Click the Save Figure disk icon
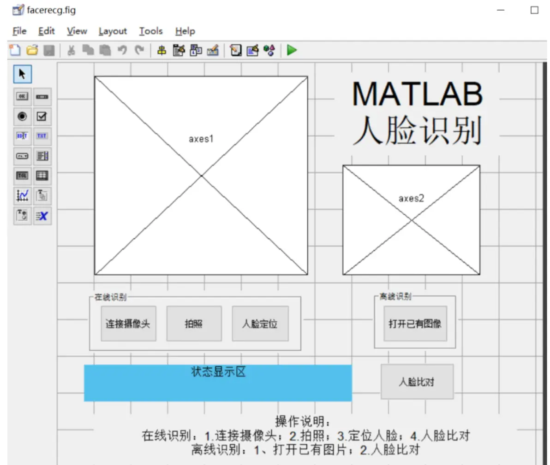This screenshot has height=465, width=550. [49, 50]
